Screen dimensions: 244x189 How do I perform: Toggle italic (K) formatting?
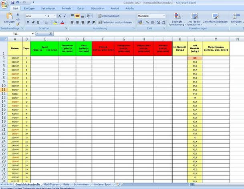pyautogui.click(x=33, y=22)
